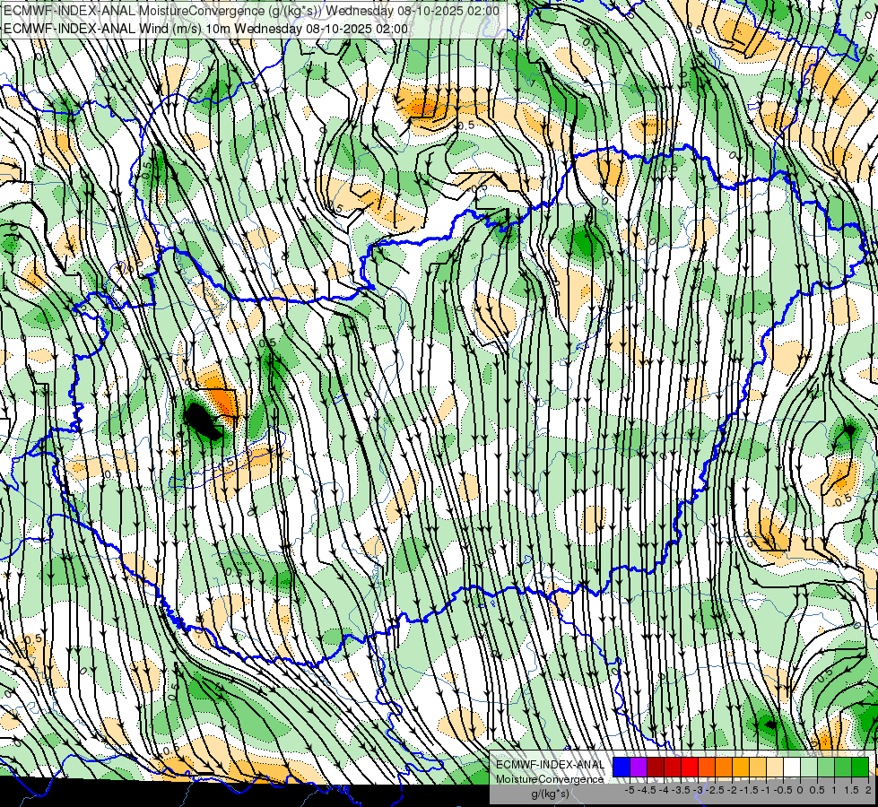878x807 pixels.
Task: Select the darkest green legend swatch near 2
Action: click(x=860, y=768)
